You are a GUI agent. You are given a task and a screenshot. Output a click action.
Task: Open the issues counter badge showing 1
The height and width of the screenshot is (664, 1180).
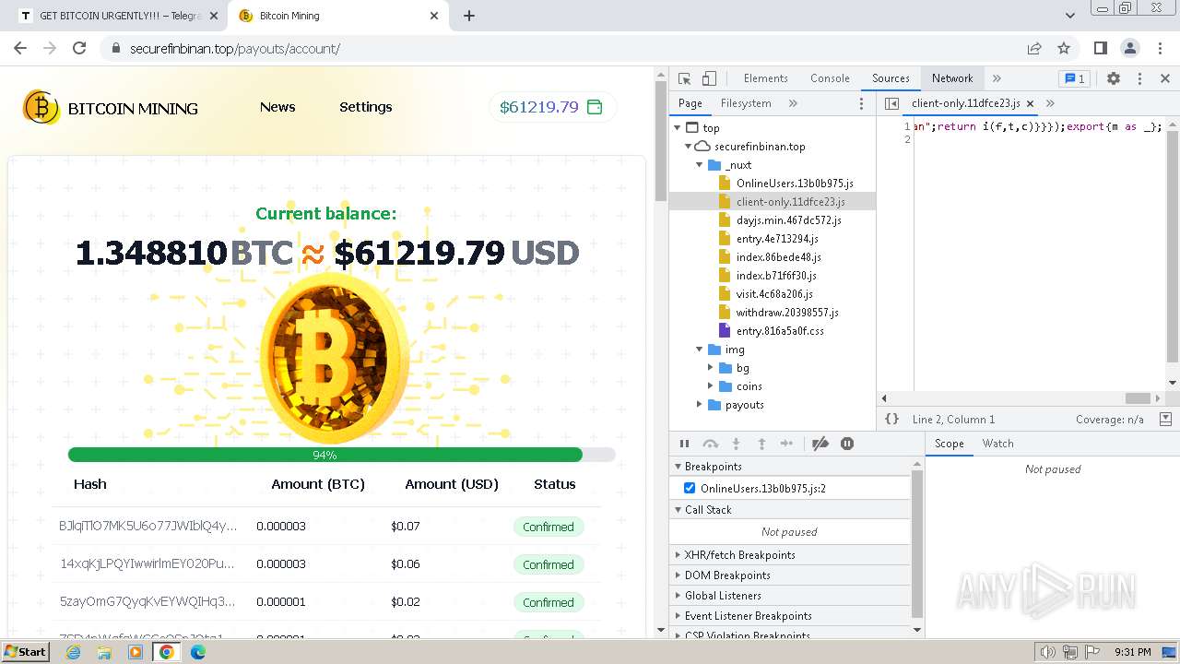(1074, 78)
